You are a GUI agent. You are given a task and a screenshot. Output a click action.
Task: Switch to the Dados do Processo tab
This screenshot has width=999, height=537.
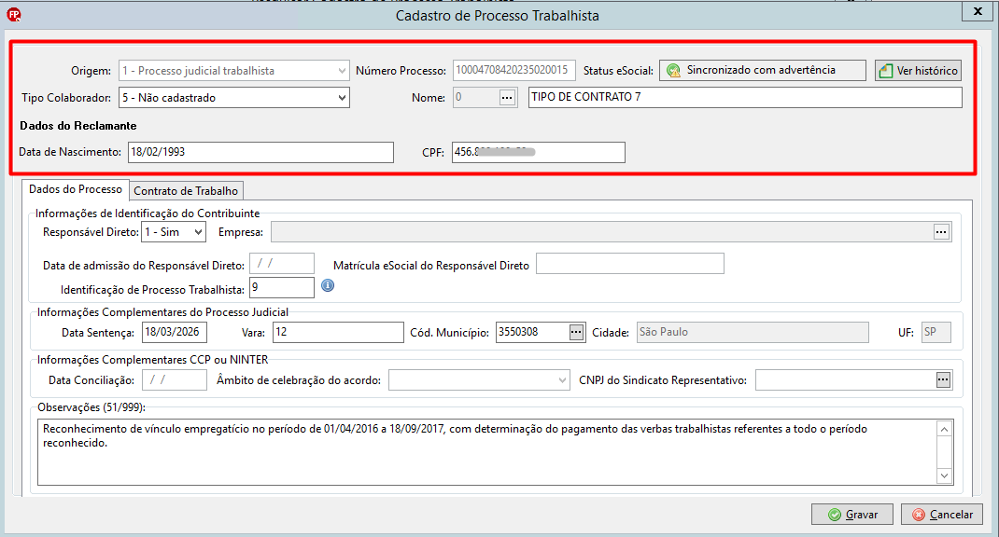[76, 189]
